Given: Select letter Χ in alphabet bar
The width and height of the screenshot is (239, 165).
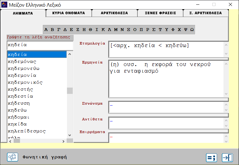Looking at the screenshot, I should 179,30.
